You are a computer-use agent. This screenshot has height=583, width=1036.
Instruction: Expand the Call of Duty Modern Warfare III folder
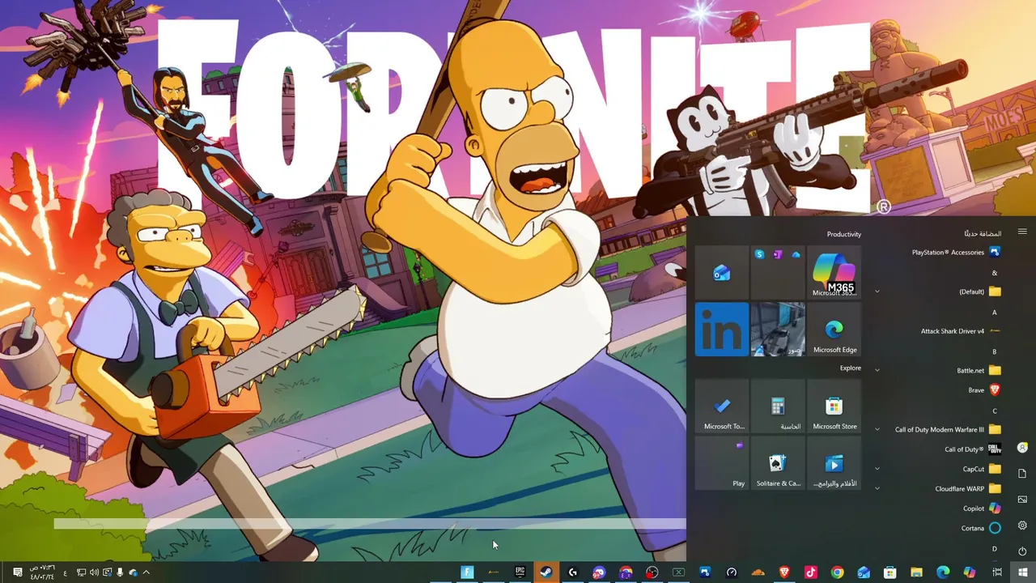pos(939,430)
